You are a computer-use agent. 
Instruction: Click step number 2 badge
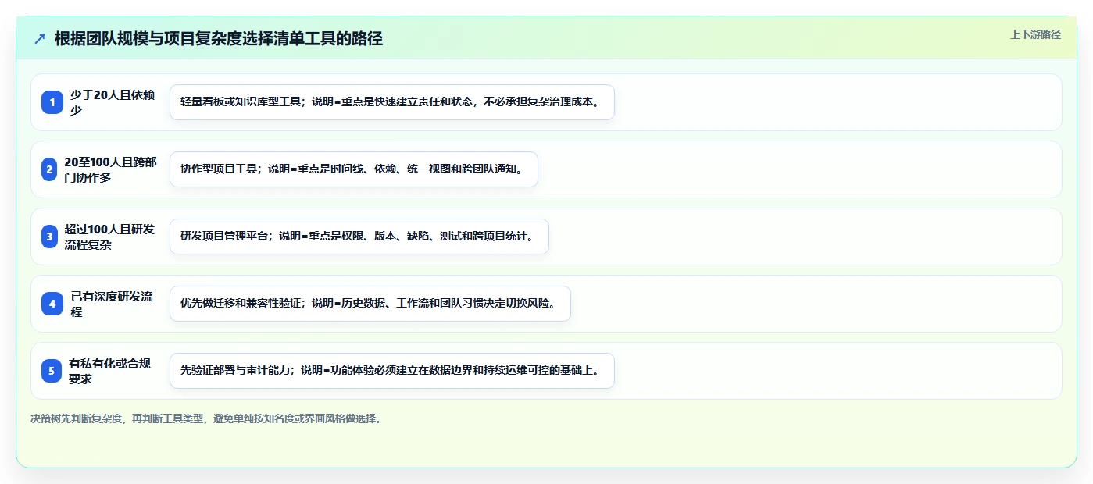[49, 169]
